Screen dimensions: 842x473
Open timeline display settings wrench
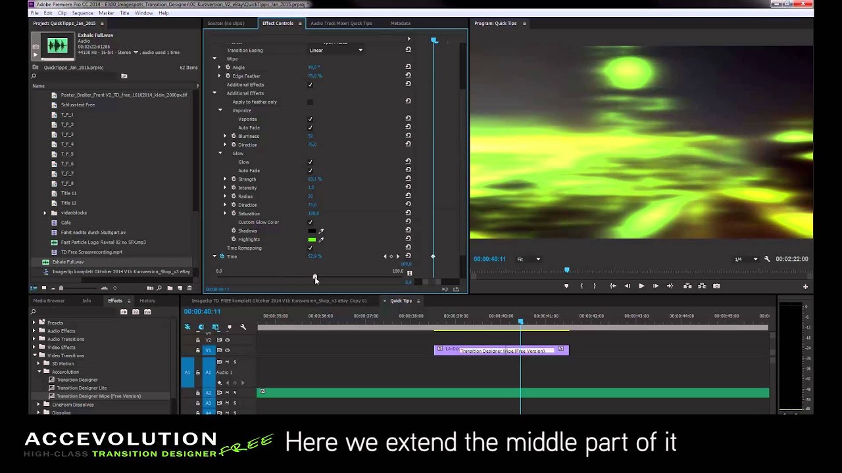click(243, 327)
